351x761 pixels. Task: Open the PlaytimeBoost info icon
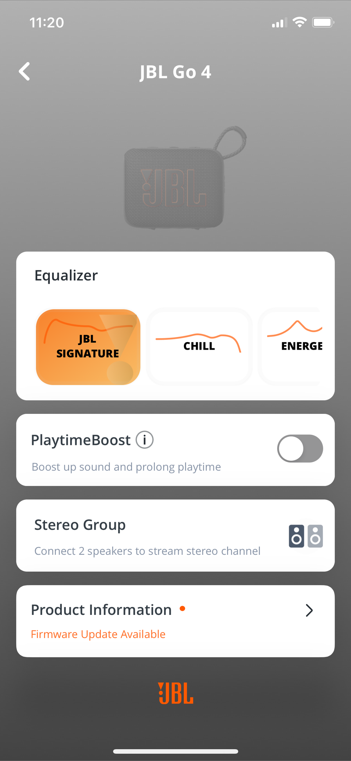144,440
